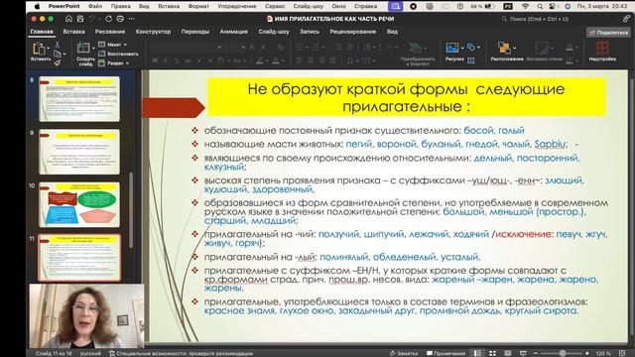Image resolution: width=635 pixels, height=357 pixels.
Task: Open accessibility recommendations in status bar
Action: coord(181,353)
